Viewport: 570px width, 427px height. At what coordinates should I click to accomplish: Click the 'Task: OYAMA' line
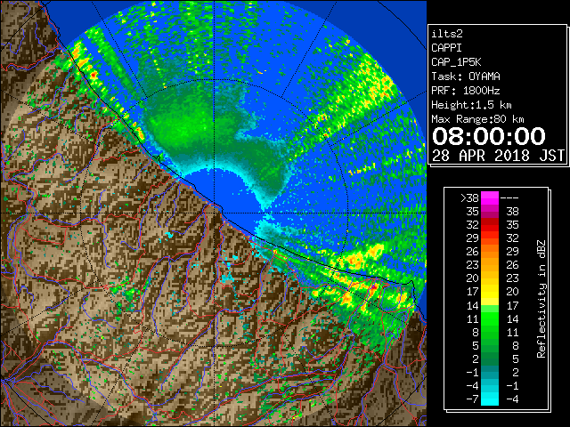tap(466, 77)
